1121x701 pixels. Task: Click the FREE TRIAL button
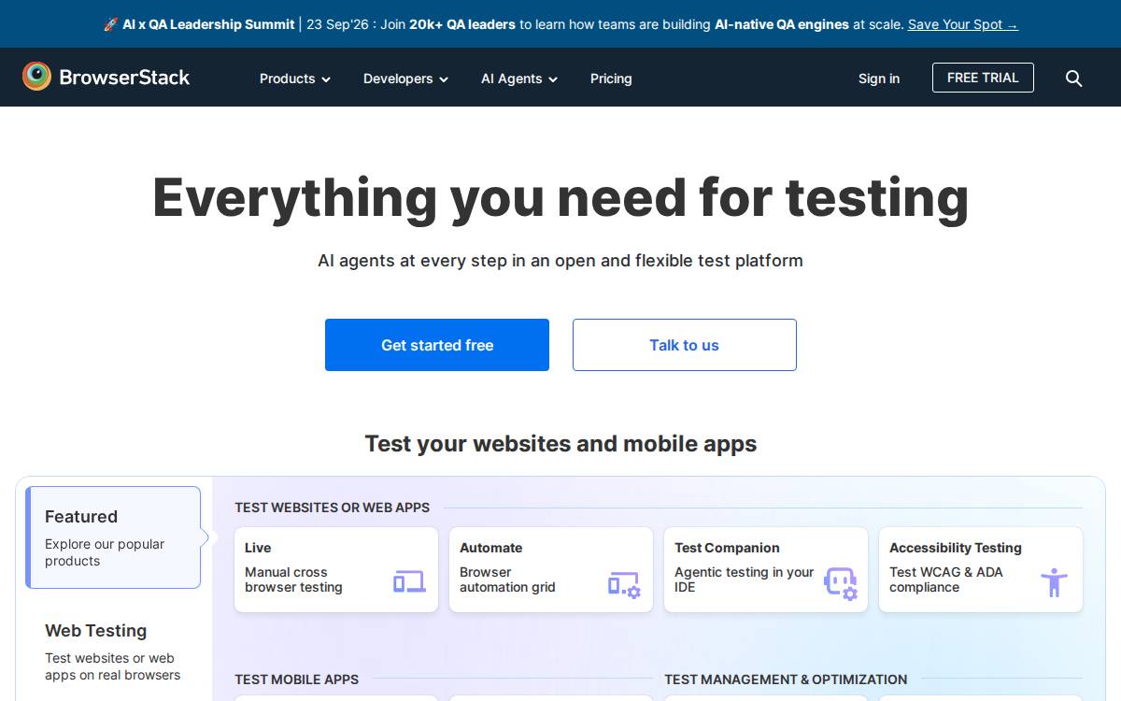pos(983,78)
